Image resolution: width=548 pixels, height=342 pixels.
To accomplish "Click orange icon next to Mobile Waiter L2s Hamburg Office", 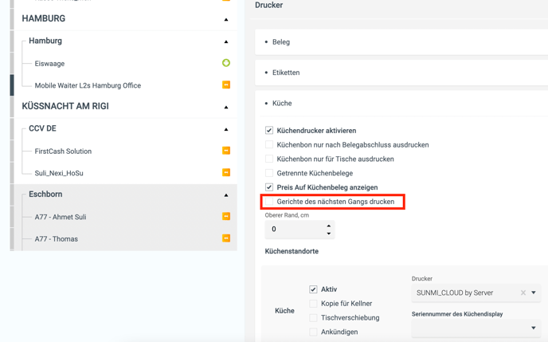I will [226, 85].
